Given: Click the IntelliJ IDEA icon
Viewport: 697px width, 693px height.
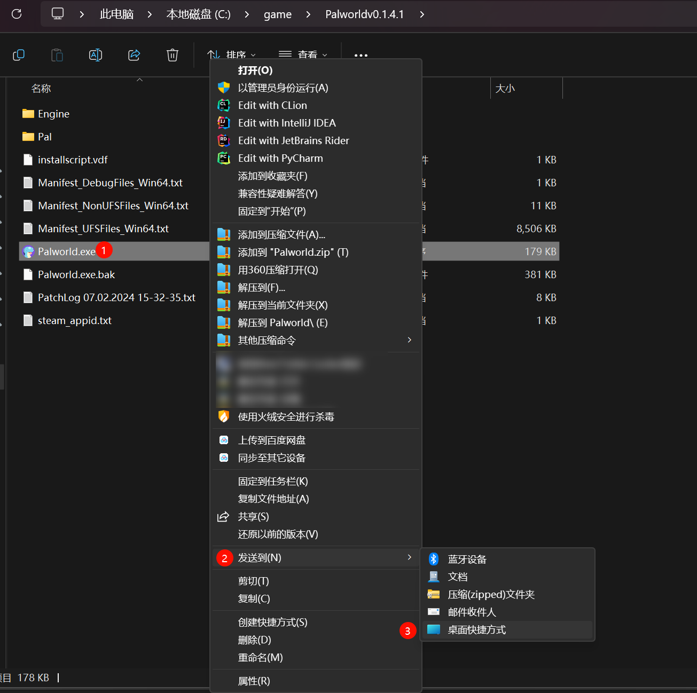Looking at the screenshot, I should click(x=224, y=123).
